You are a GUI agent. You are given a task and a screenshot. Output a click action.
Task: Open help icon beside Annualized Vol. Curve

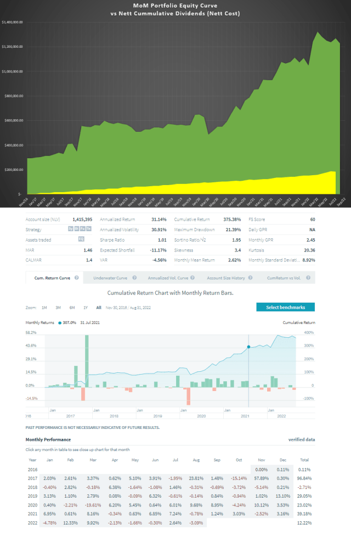pos(193,278)
